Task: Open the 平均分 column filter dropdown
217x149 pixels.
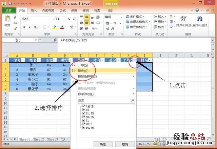Action: click(x=134, y=60)
